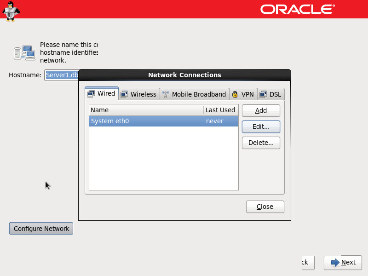Image resolution: width=368 pixels, height=276 pixels.
Task: Click the Mobile Broadband antenna icon
Action: [166, 94]
